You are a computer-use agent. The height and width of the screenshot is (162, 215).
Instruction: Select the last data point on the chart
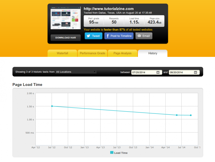(x=191, y=115)
